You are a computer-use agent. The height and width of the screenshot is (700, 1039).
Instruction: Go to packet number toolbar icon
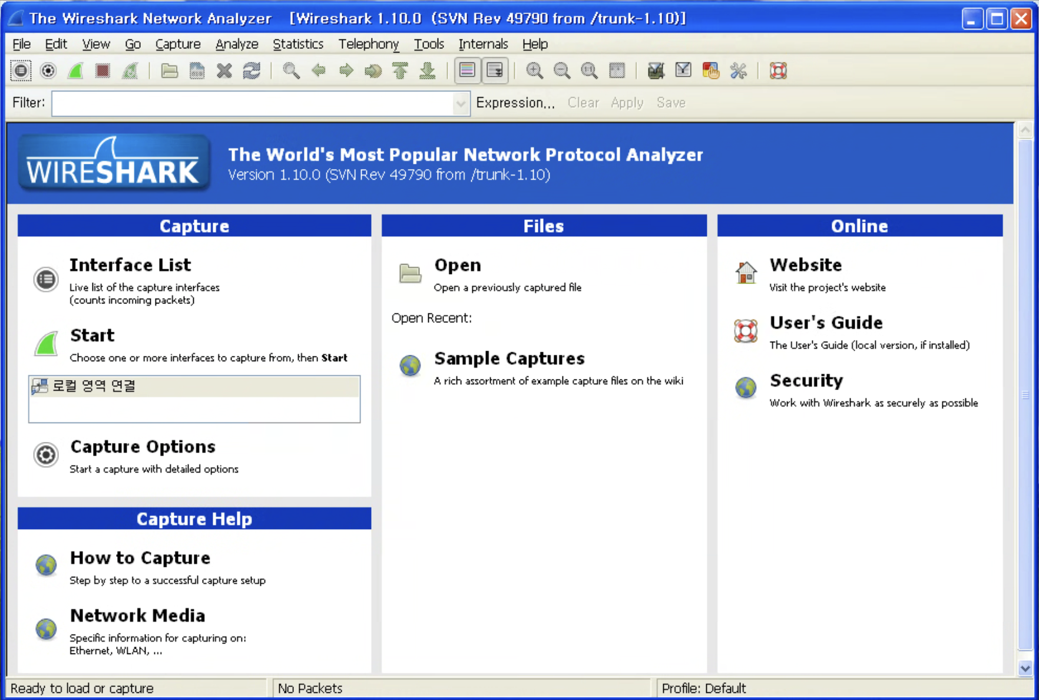coord(373,71)
